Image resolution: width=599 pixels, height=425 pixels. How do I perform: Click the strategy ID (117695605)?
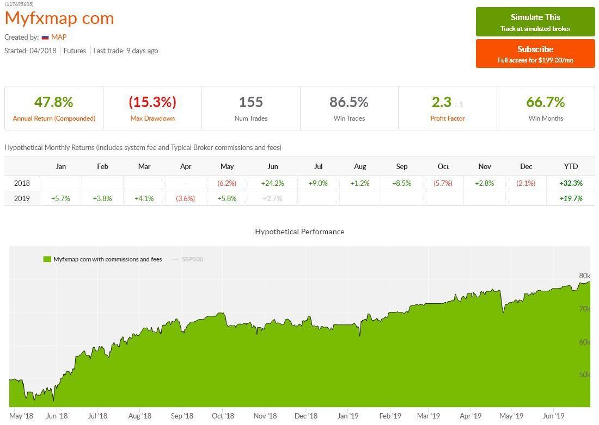click(19, 4)
